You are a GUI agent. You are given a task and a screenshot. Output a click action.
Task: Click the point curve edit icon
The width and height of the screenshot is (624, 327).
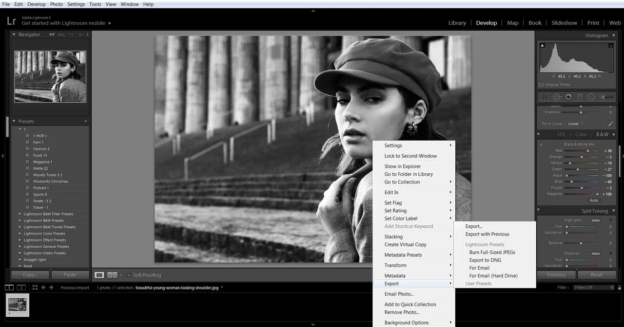pos(610,124)
